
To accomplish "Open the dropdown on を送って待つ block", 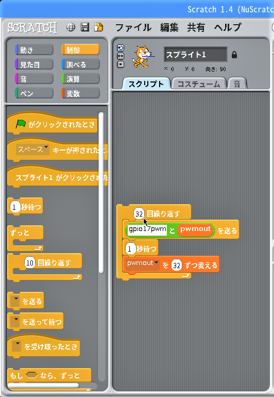I will 16,322.
